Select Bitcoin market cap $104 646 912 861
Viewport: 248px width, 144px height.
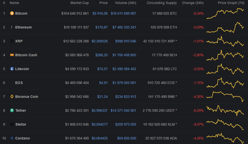click(75, 13)
